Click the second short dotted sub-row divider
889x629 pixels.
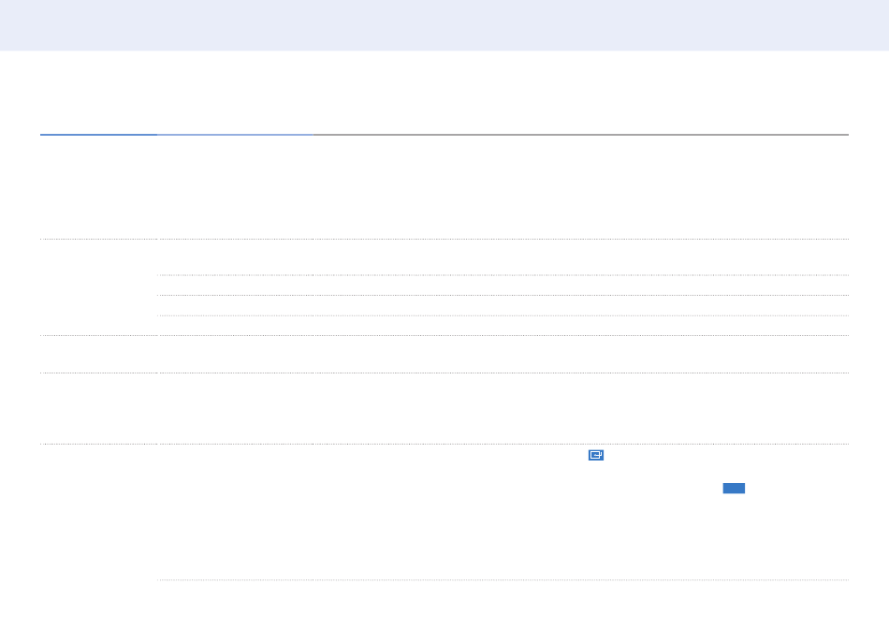tap(503, 296)
